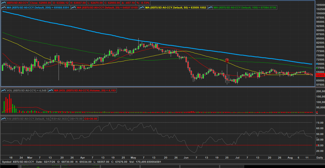
Task: Select the RSI (XBTUSD A0-CCY.Default, 14) legend
Action: click(x=28, y=119)
